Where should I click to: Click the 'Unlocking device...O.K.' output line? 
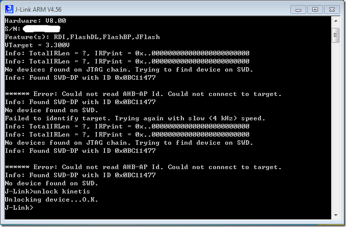pos(51,200)
